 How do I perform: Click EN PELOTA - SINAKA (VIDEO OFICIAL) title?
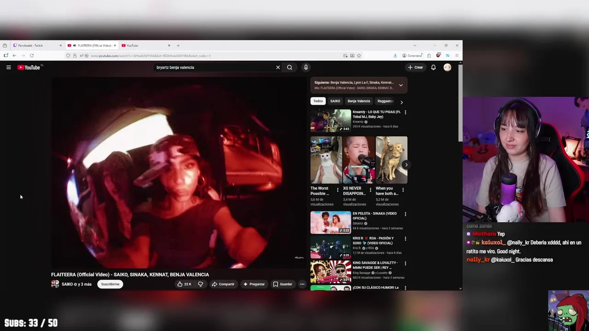[x=375, y=216]
